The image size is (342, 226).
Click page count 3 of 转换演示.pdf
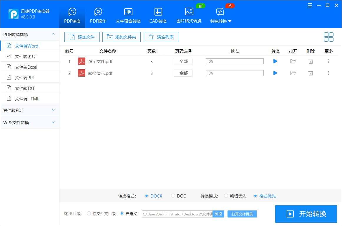[x=152, y=73]
